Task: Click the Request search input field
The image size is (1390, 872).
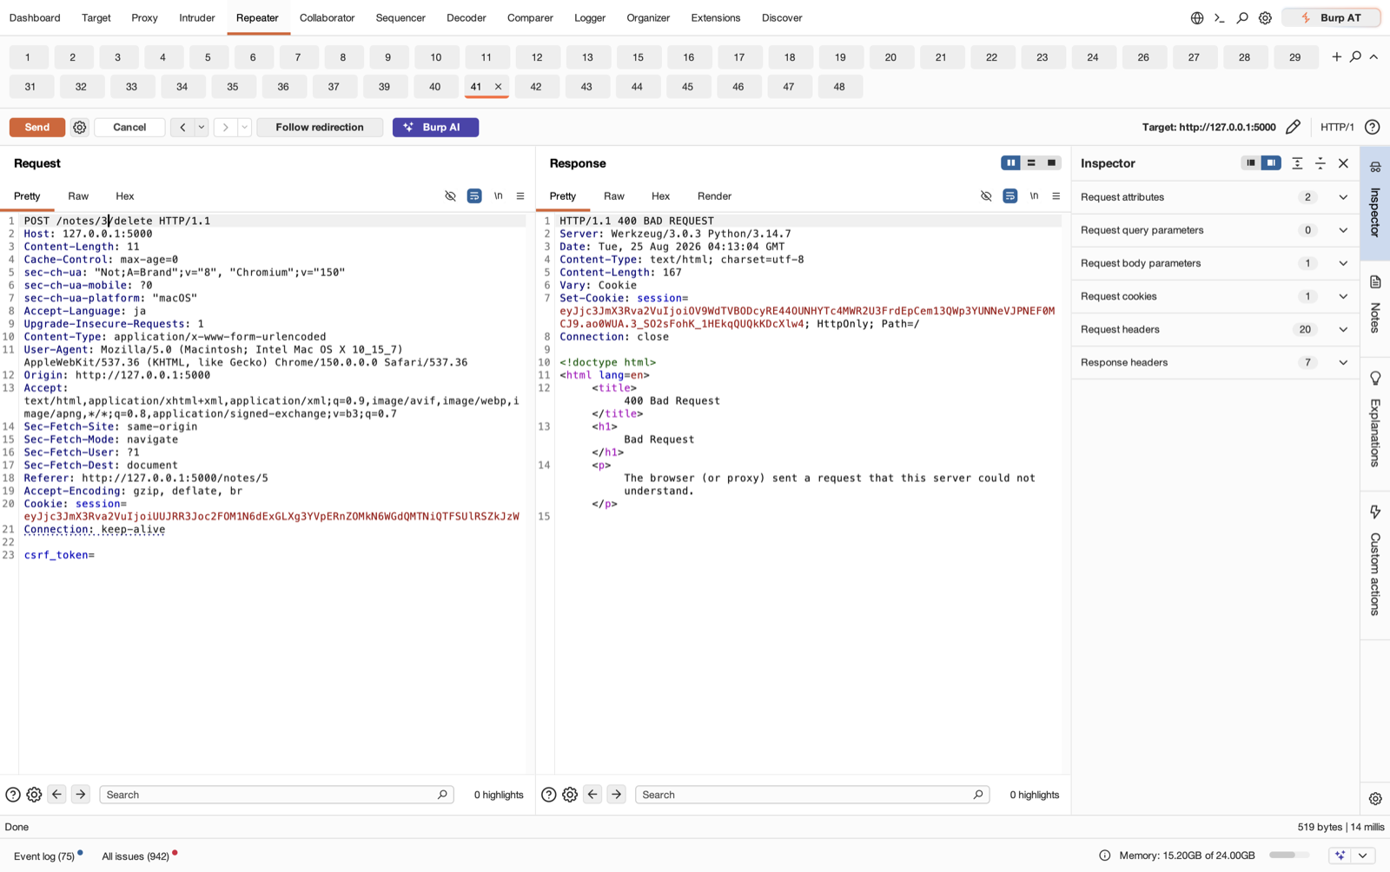Action: [276, 795]
